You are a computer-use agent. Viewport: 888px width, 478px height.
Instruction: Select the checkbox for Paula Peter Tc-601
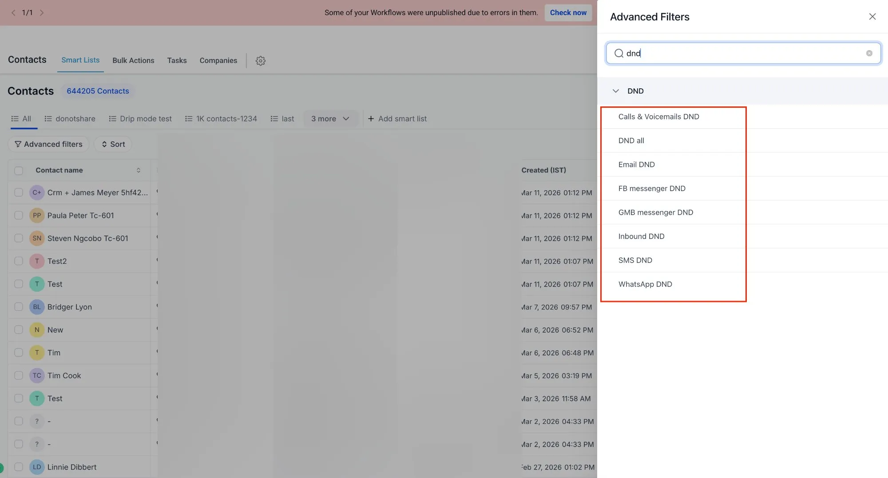18,215
